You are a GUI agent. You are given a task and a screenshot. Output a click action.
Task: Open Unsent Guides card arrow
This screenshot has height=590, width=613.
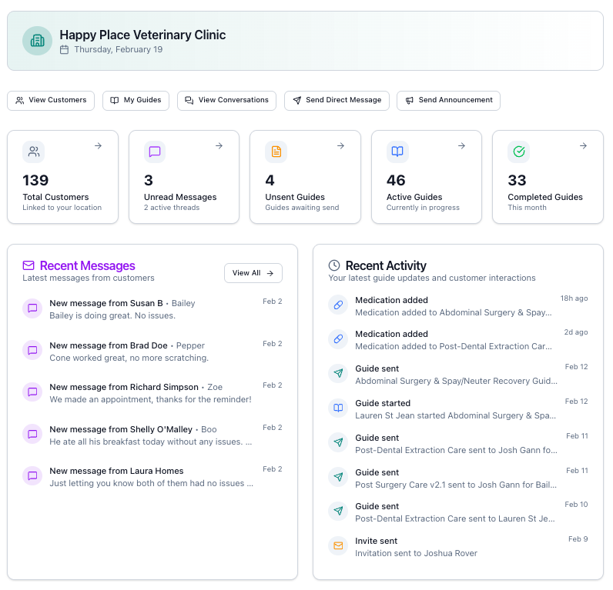(340, 145)
